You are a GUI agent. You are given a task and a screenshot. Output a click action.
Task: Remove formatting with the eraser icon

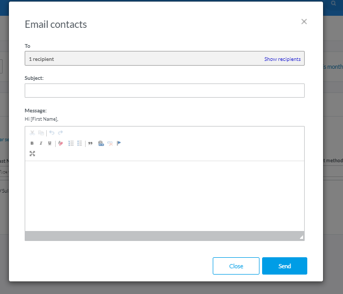pyautogui.click(x=61, y=143)
